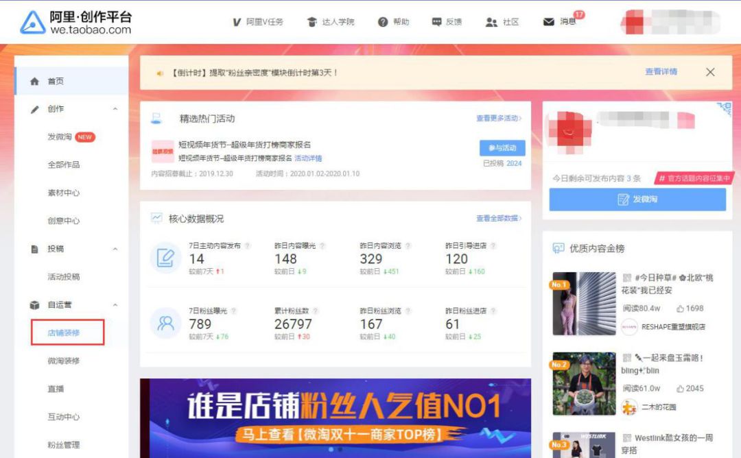The image size is (741, 458).
Task: Open 活动投稿 in the sidebar
Action: tap(63, 277)
